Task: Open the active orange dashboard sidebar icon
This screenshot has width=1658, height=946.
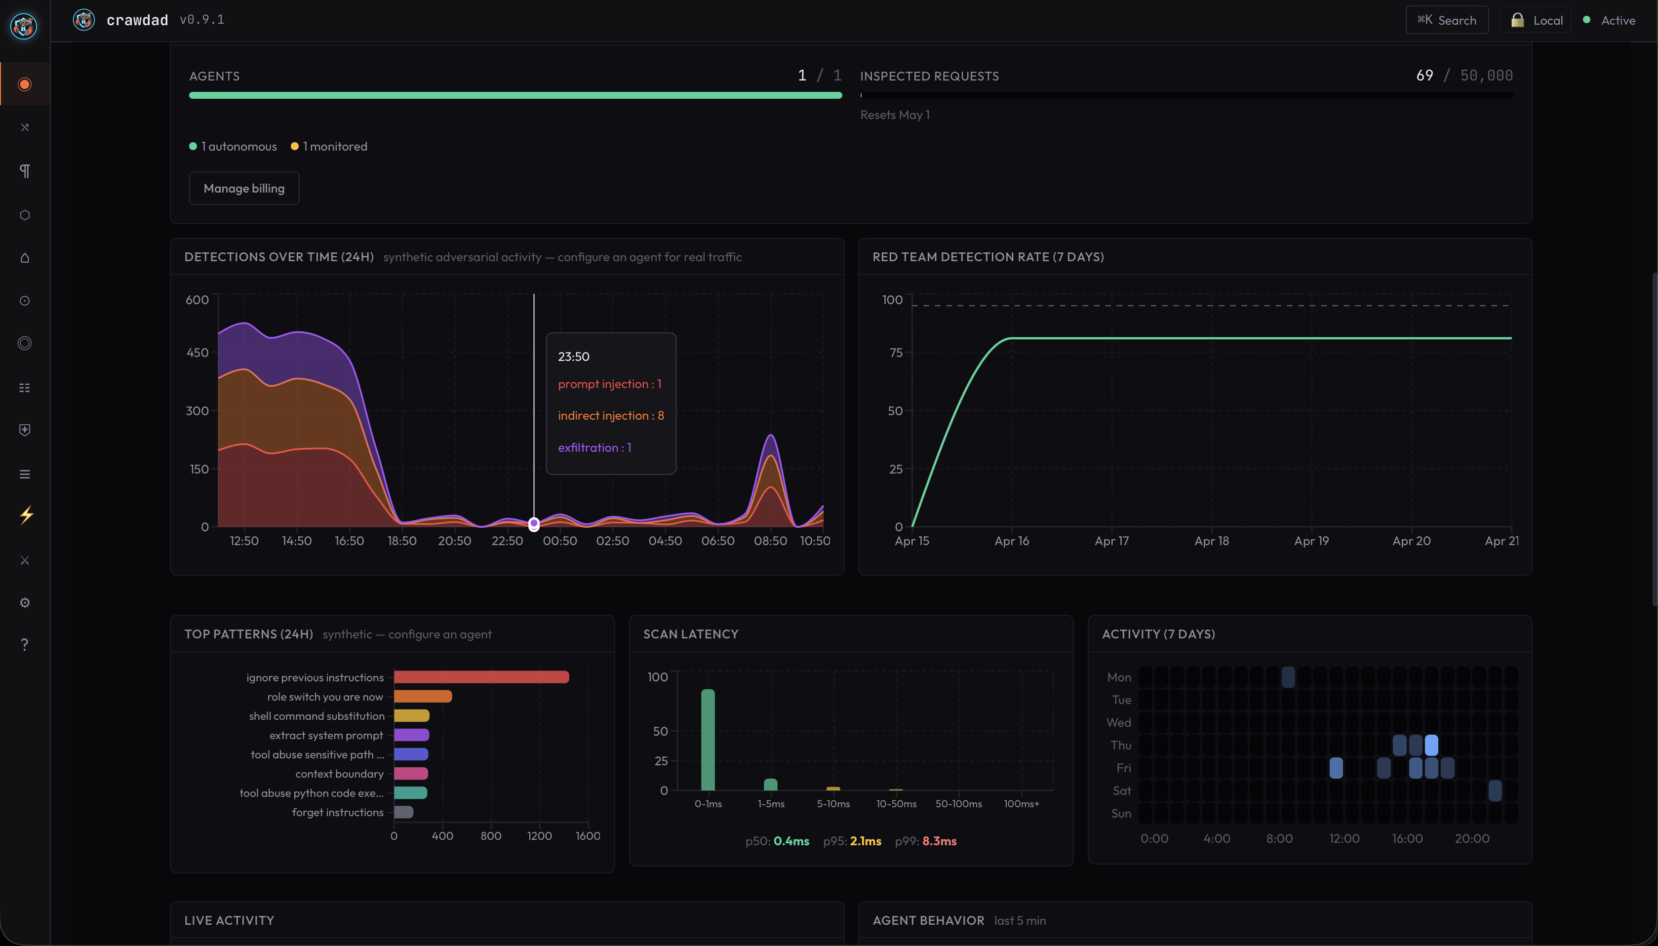Action: (x=25, y=84)
